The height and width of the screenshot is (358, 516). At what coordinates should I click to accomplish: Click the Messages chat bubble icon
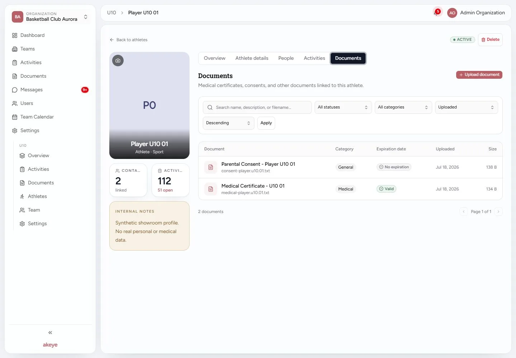coord(15,90)
